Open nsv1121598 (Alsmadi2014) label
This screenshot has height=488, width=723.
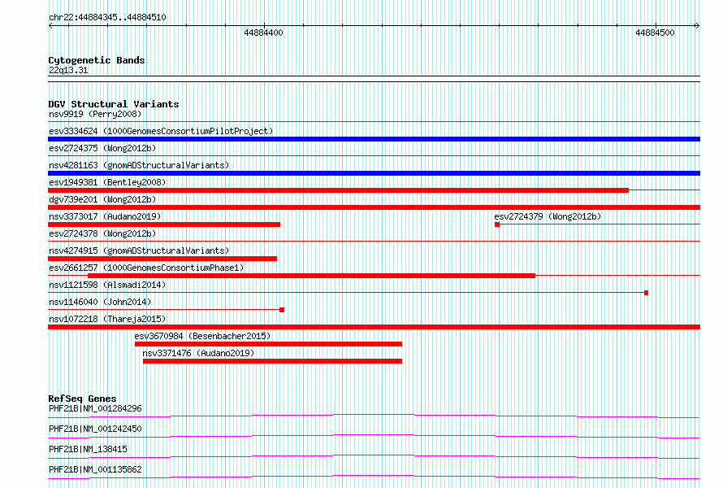[x=107, y=285]
